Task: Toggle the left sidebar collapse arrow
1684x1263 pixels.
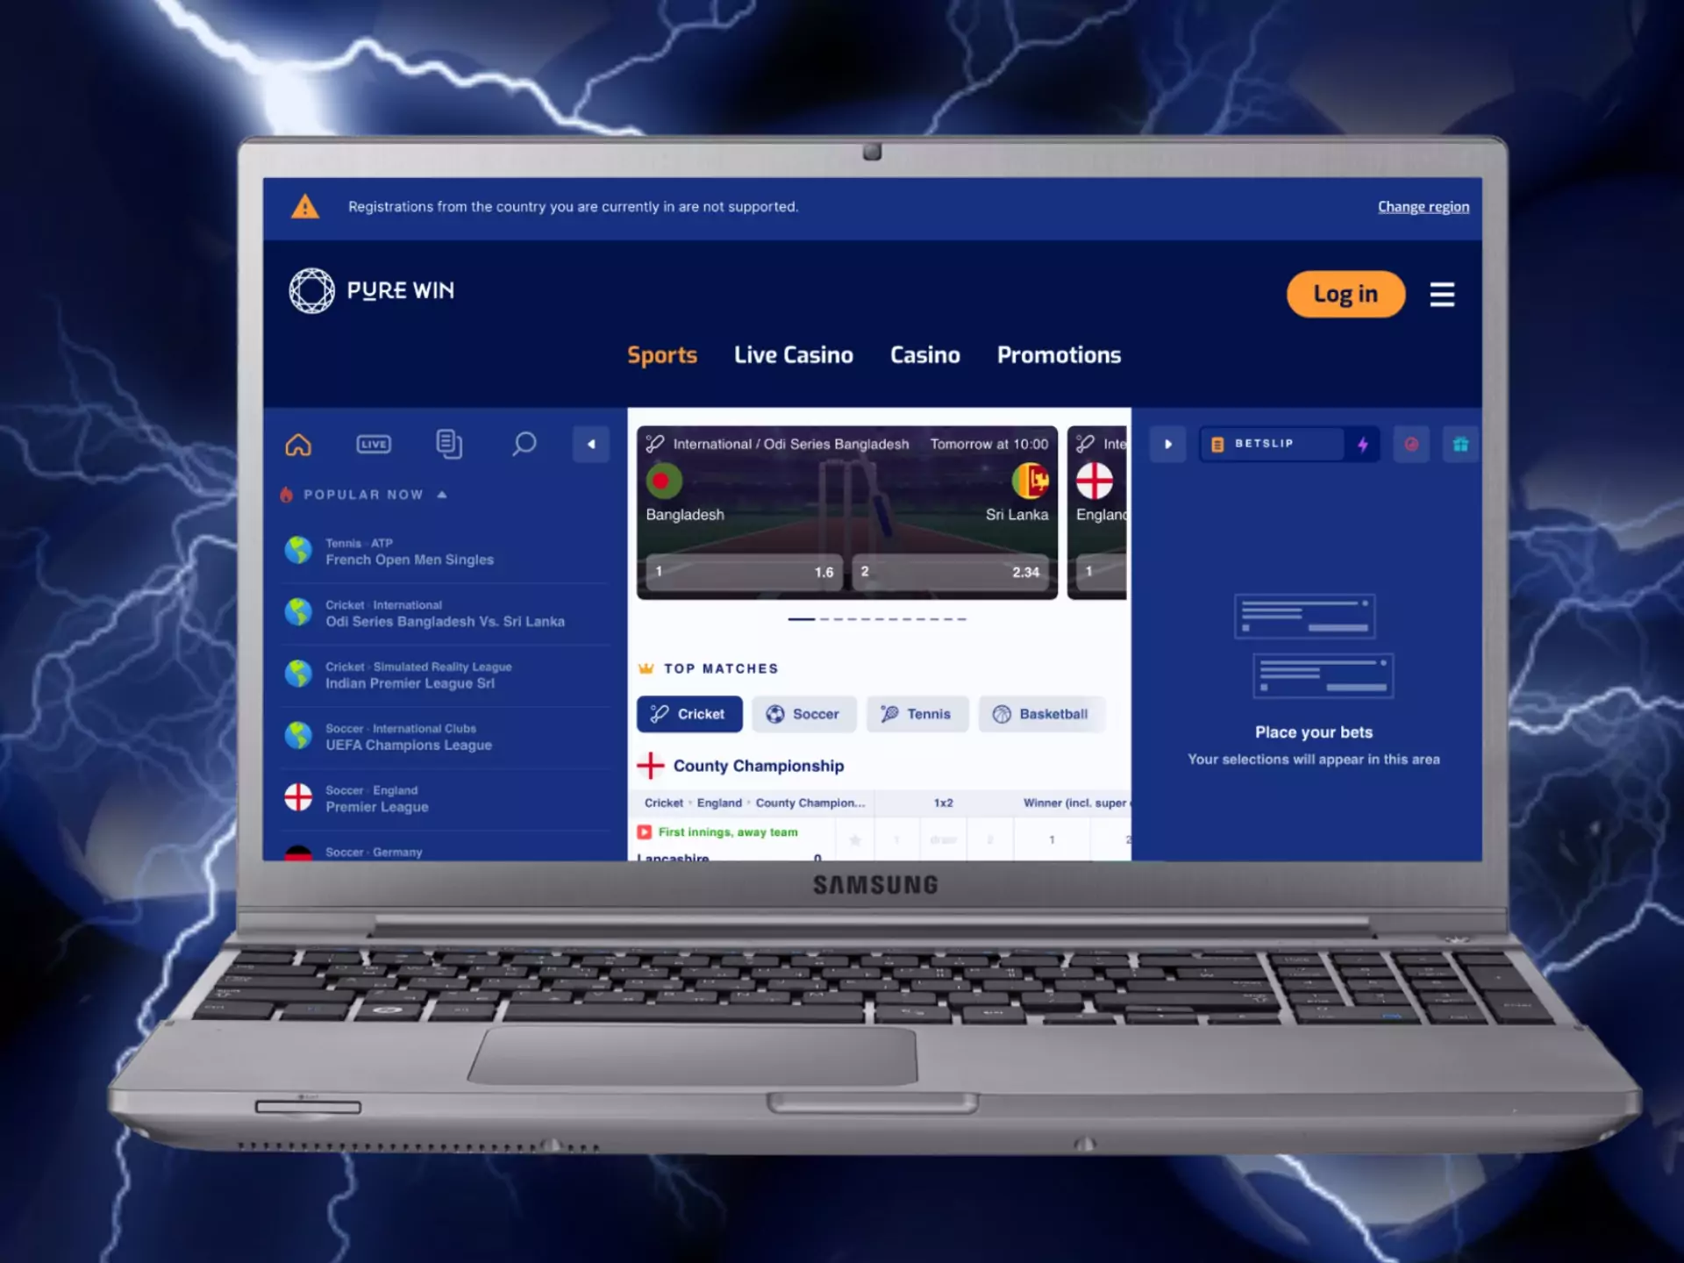Action: [593, 442]
